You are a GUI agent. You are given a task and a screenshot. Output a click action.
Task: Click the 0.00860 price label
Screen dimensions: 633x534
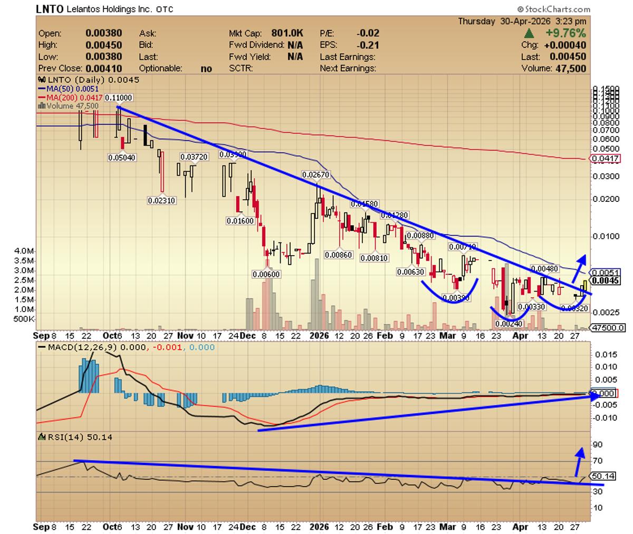(x=338, y=255)
